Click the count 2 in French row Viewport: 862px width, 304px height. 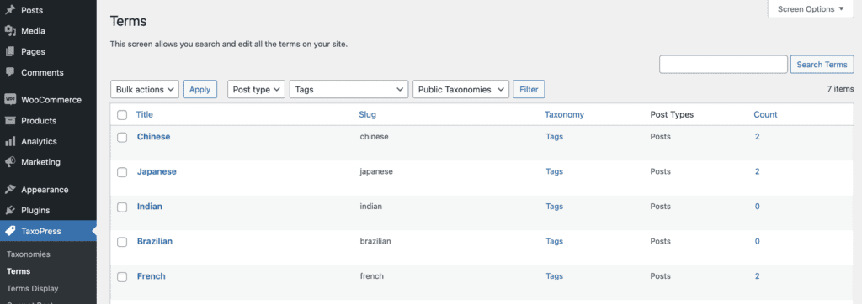[x=757, y=276]
